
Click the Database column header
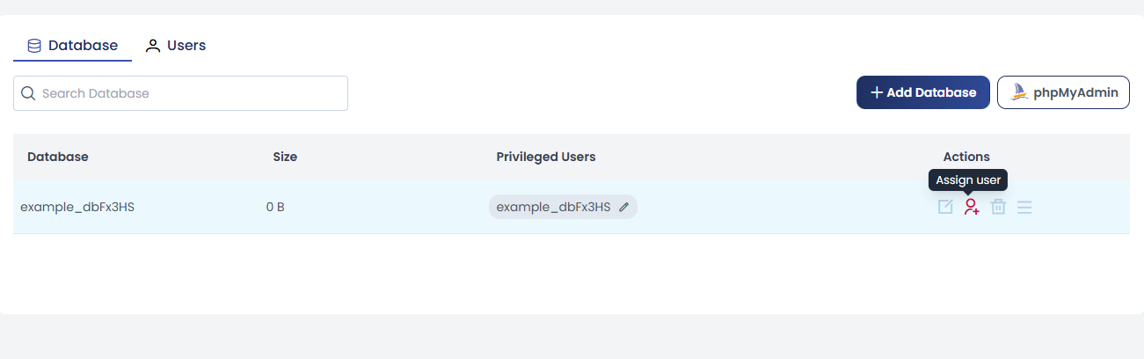point(58,157)
